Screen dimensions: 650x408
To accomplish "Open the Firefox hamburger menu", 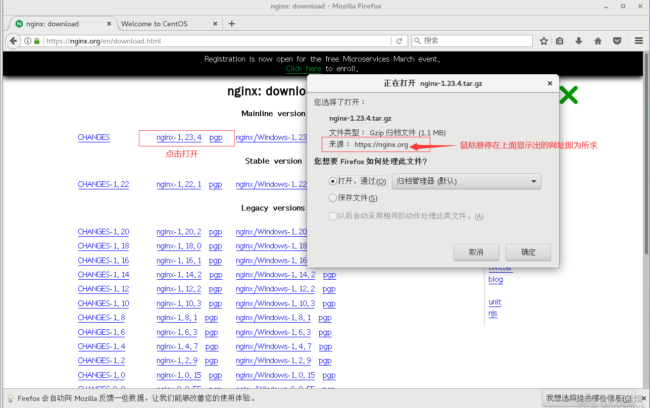I will click(x=638, y=41).
